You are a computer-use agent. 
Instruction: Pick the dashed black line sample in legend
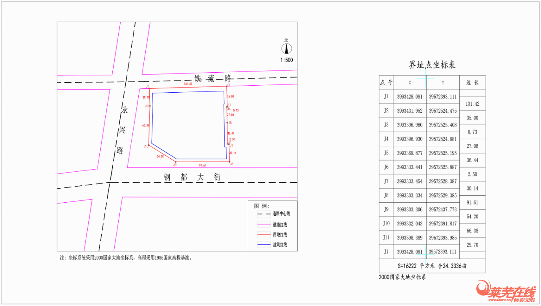click(263, 214)
